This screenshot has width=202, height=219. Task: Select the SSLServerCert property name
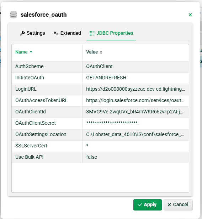point(31,146)
